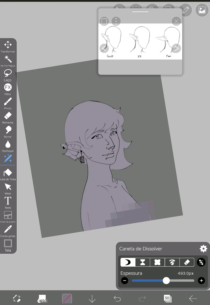
Task: Select the Divisor de quadros tool
Action: click(8, 217)
